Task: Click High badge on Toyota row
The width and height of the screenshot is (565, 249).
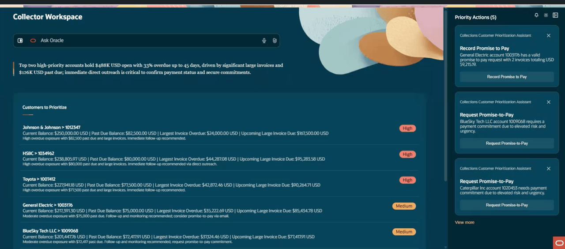Action: point(407,180)
